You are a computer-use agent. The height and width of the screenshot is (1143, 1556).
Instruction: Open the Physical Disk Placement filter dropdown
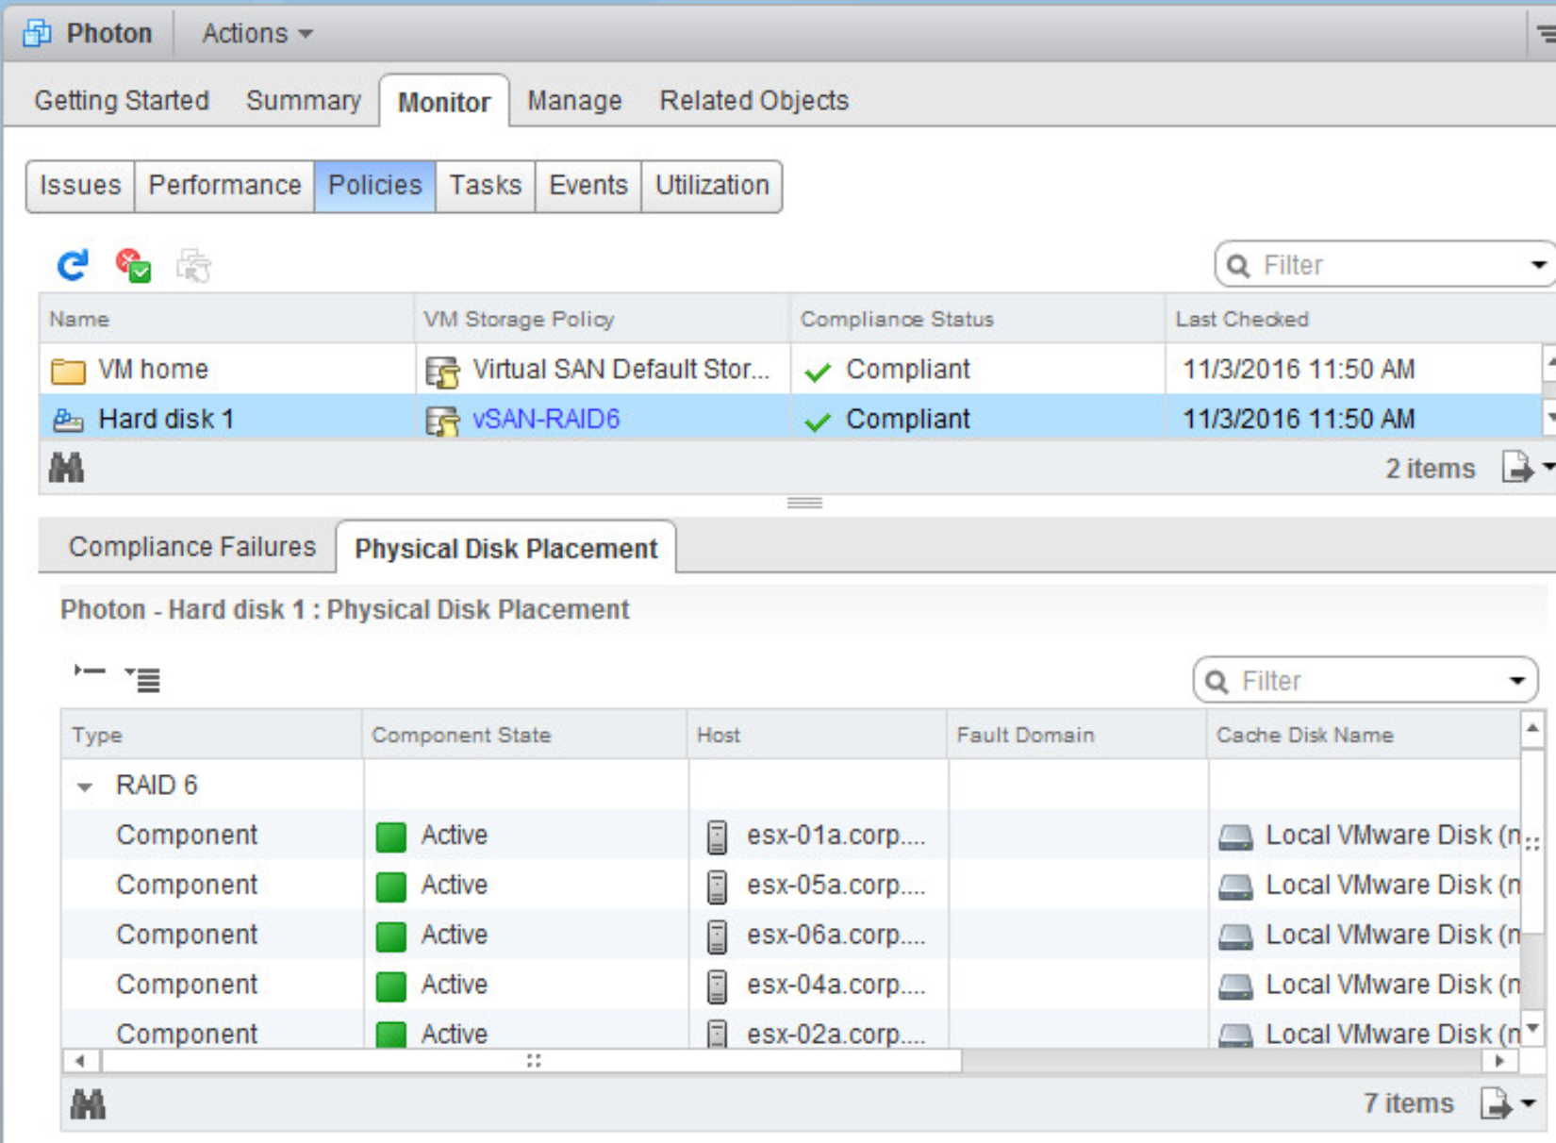point(1516,681)
